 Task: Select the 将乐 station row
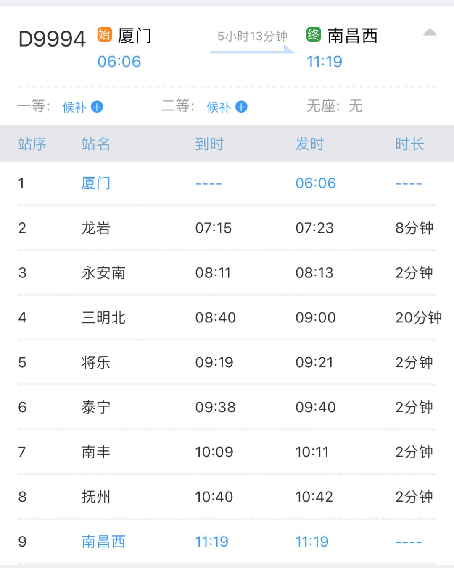(x=96, y=362)
